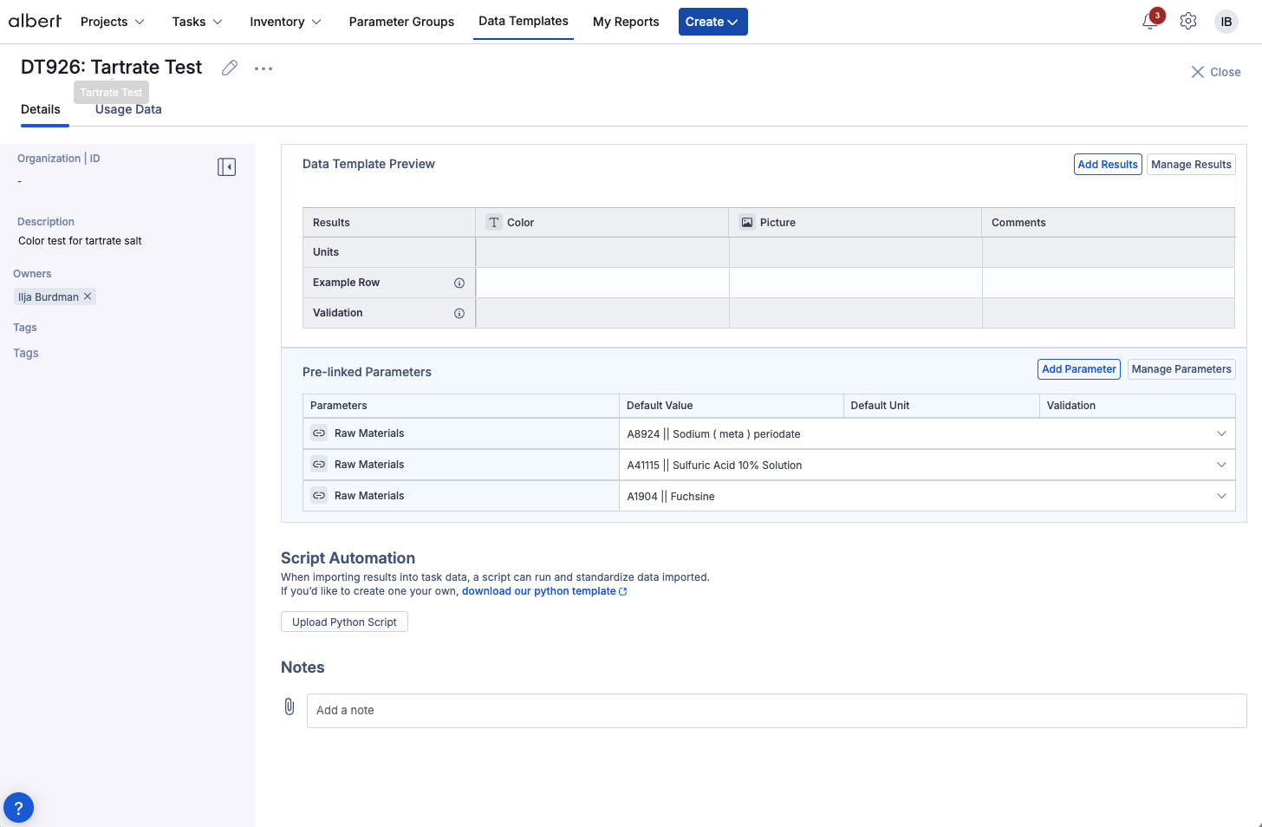Open the notifications bell
This screenshot has height=827, width=1262.
point(1150,22)
